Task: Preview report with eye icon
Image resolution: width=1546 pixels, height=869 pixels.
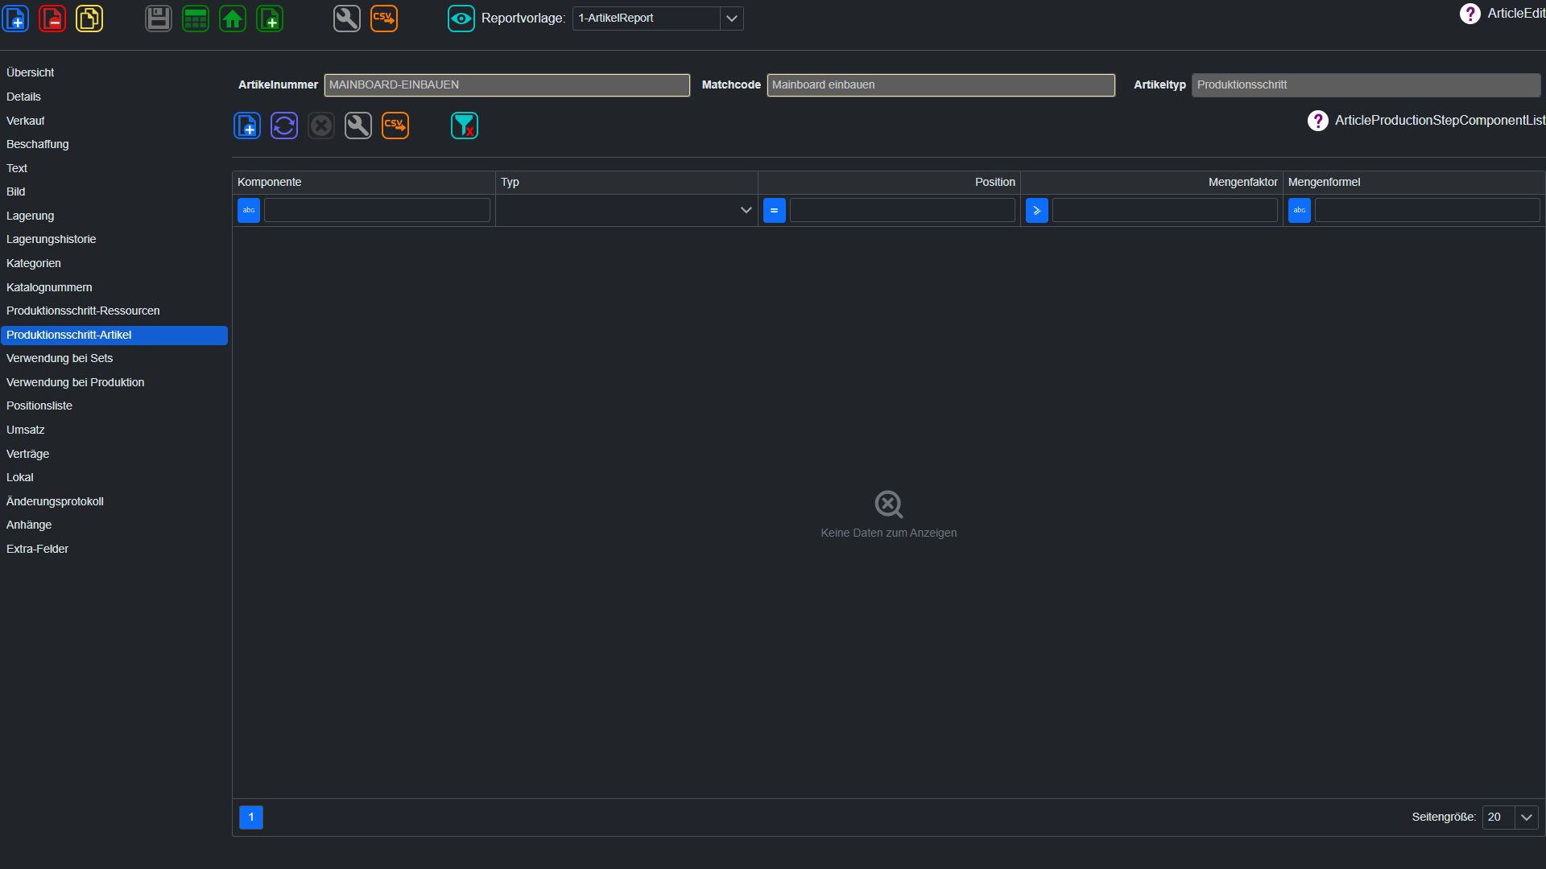Action: [x=461, y=19]
